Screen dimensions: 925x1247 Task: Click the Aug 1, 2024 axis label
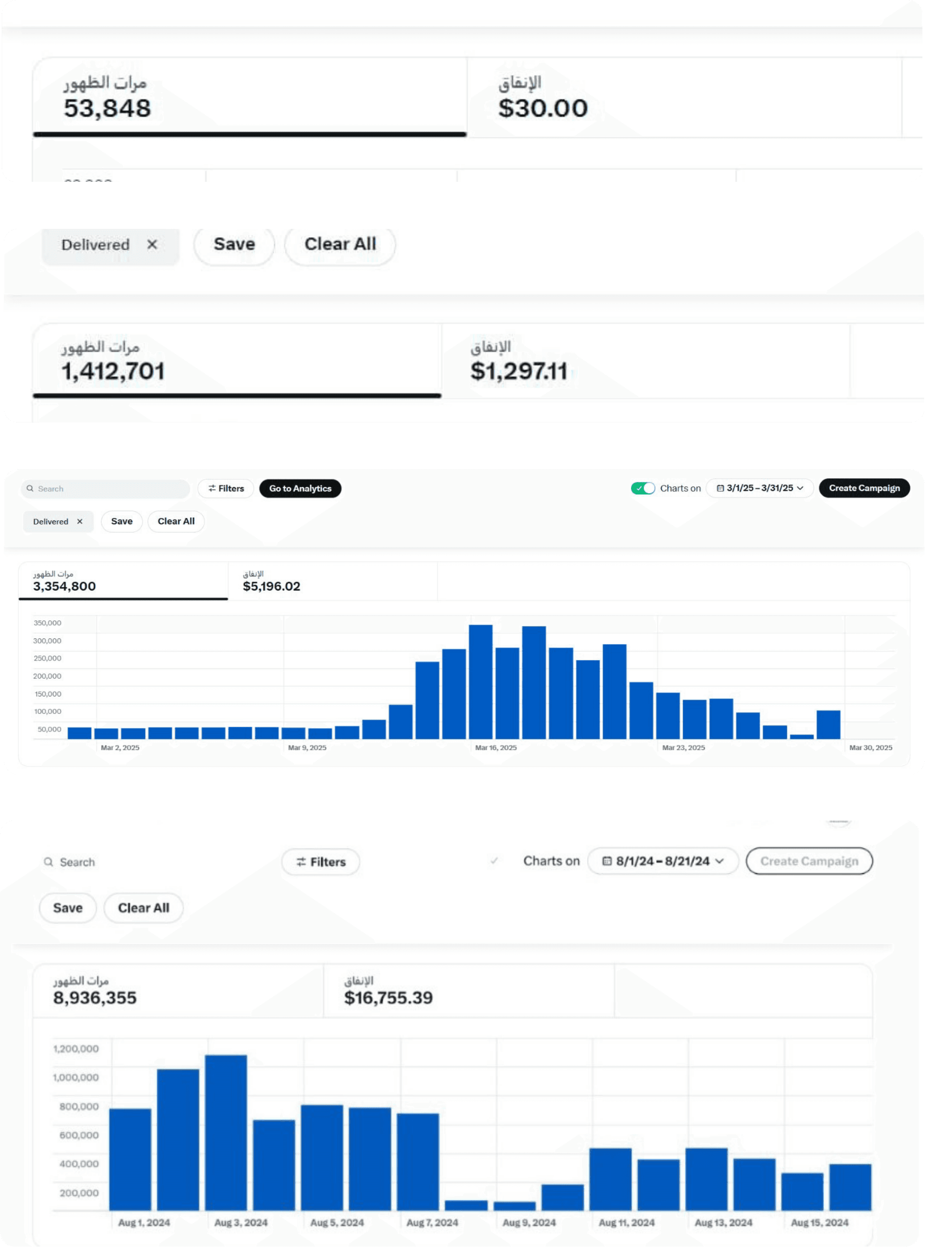click(x=144, y=1223)
